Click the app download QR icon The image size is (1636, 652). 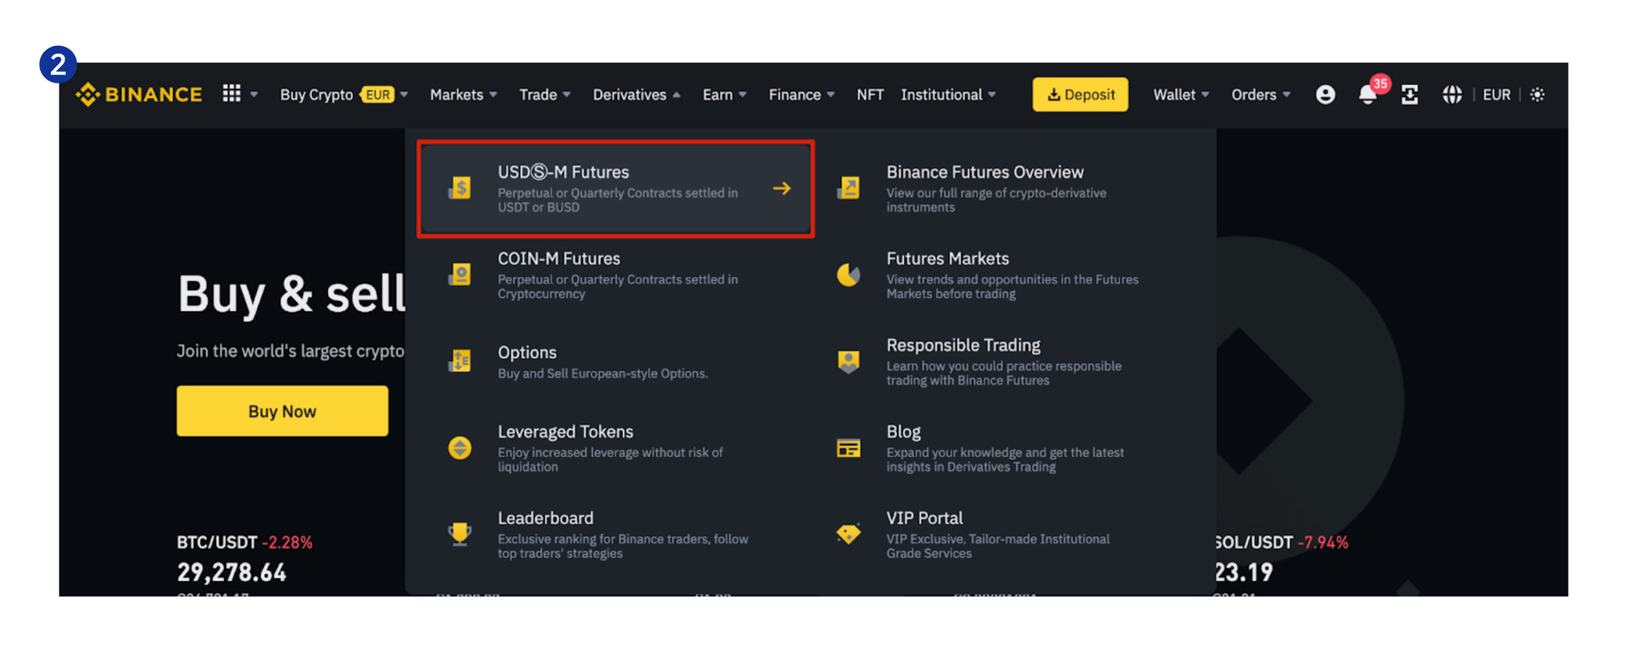click(x=1410, y=94)
